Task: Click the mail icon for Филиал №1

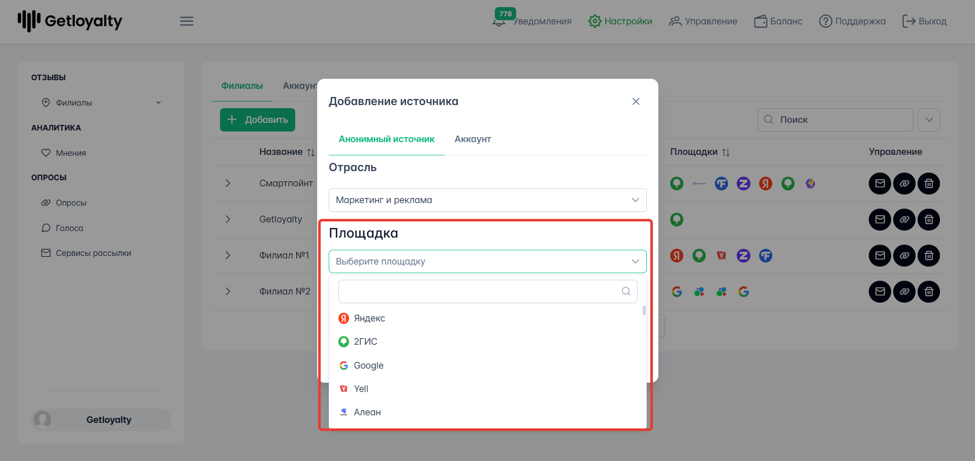Action: click(880, 255)
